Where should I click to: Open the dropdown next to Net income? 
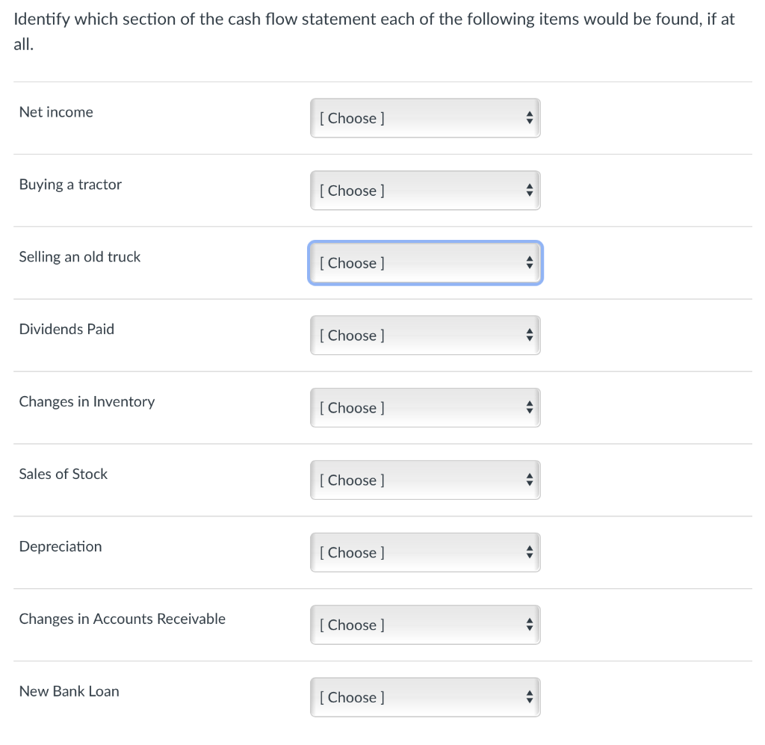[424, 117]
